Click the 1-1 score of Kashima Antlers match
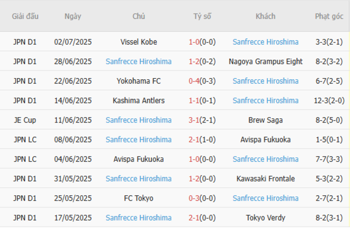 (x=194, y=100)
